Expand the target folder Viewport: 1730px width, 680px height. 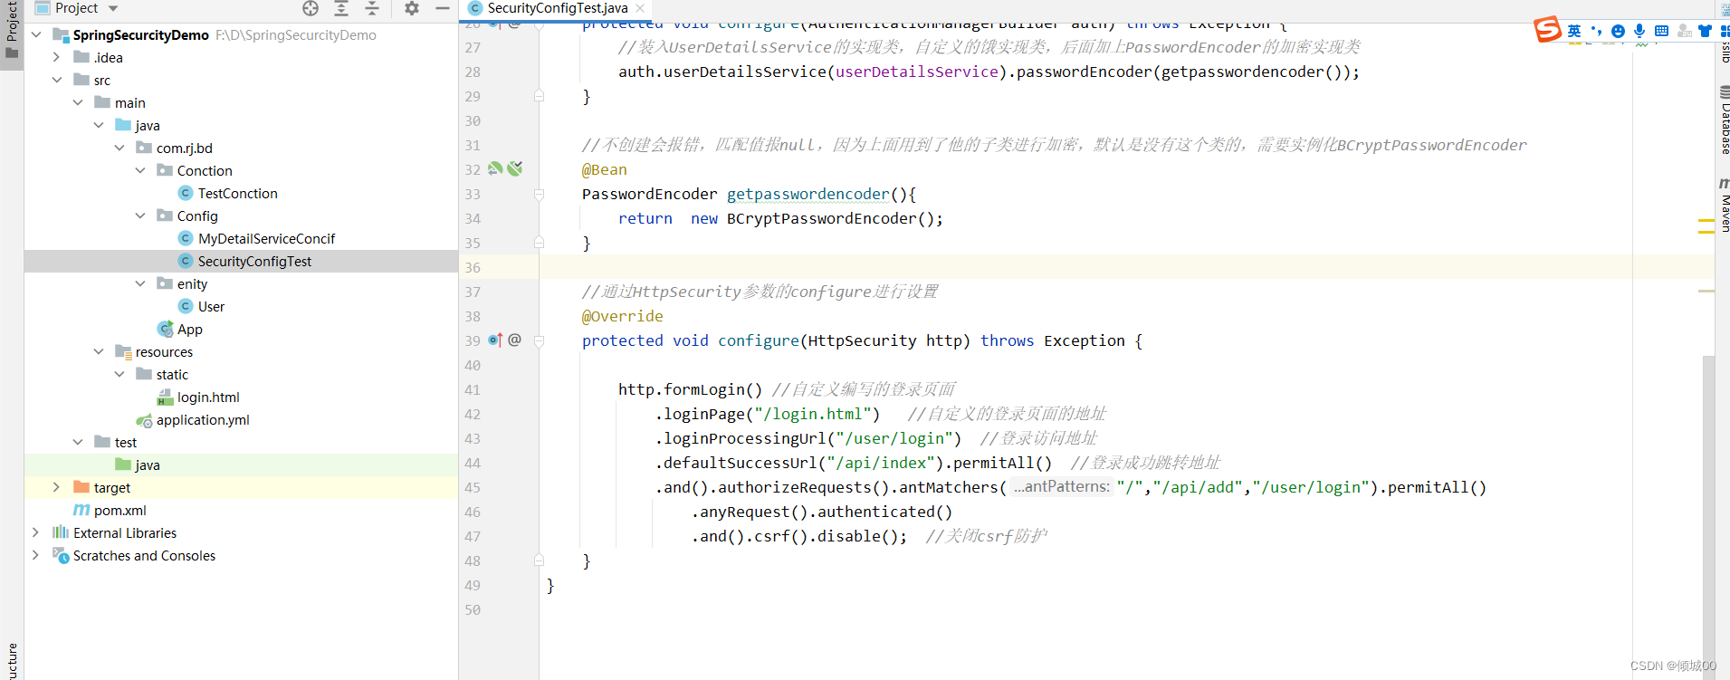(56, 488)
